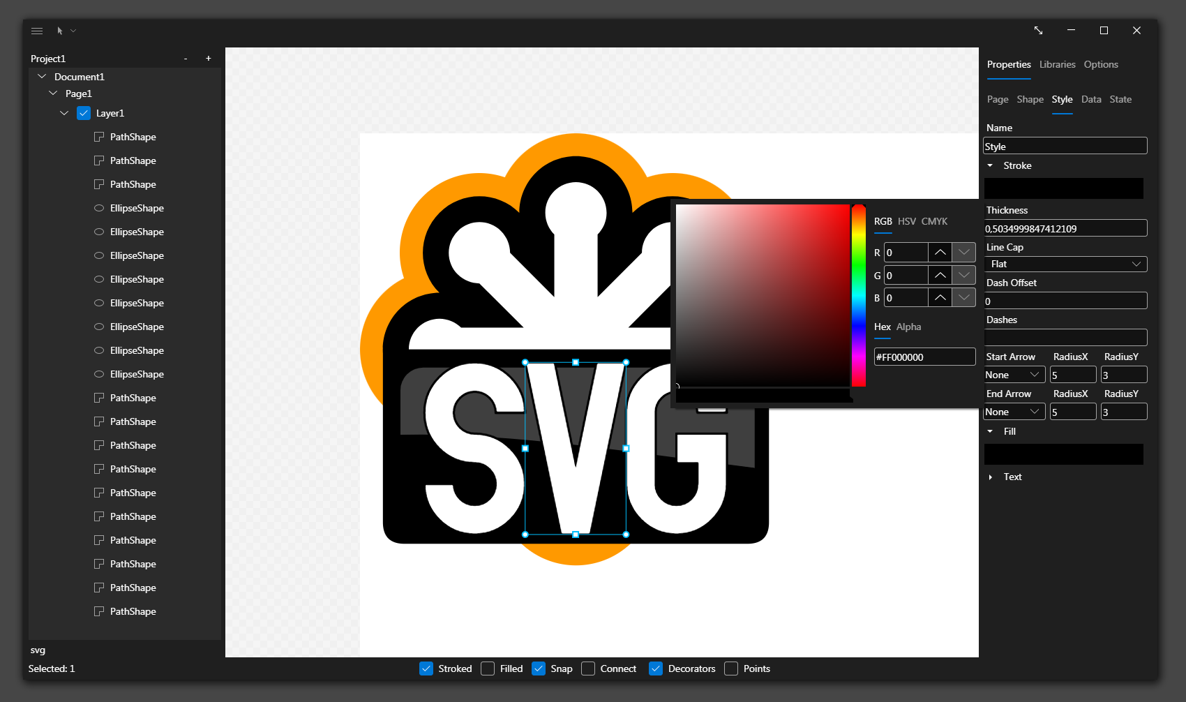Maximize the application window
This screenshot has height=702, width=1186.
pos(1104,31)
